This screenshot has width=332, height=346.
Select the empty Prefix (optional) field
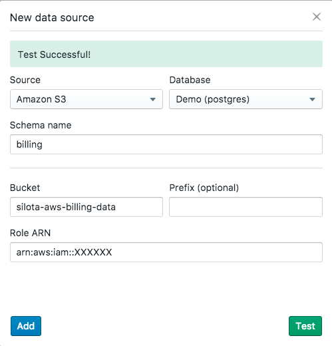[246, 207]
